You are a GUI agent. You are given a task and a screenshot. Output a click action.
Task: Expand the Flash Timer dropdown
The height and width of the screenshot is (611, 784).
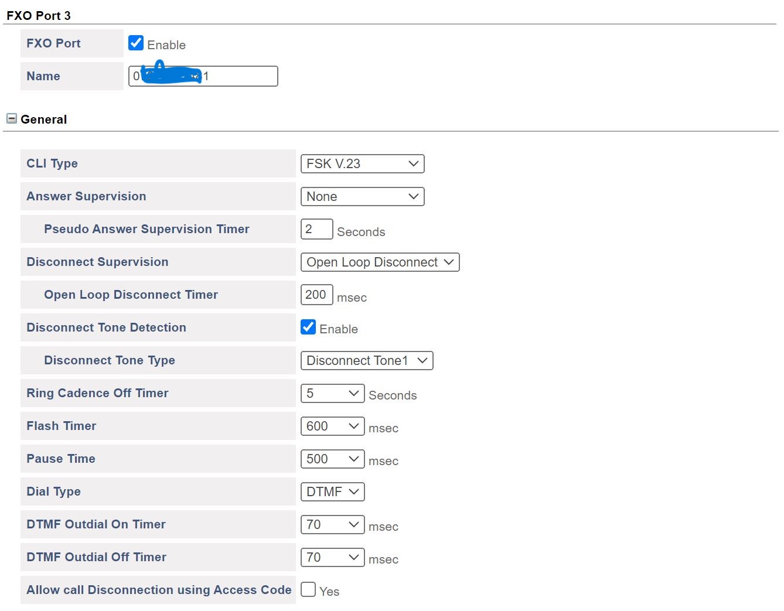tap(332, 426)
